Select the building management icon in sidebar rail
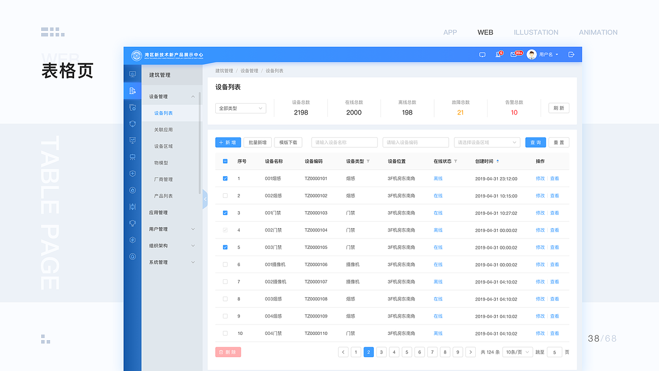Screen dimensions: 659x371 click(x=132, y=91)
